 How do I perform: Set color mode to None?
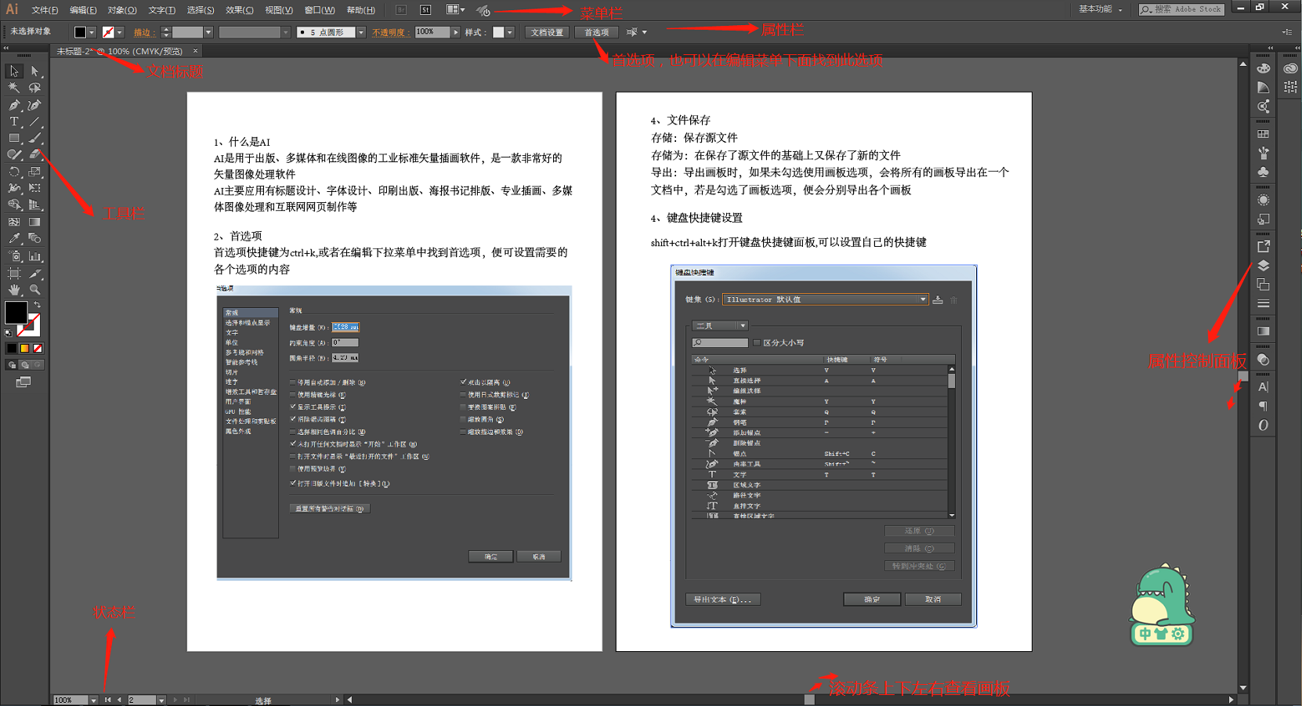[38, 348]
